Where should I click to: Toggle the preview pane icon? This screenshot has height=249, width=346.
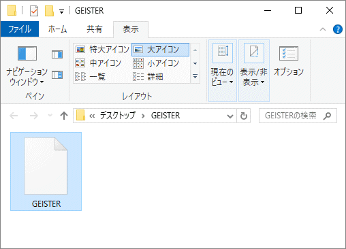point(57,54)
